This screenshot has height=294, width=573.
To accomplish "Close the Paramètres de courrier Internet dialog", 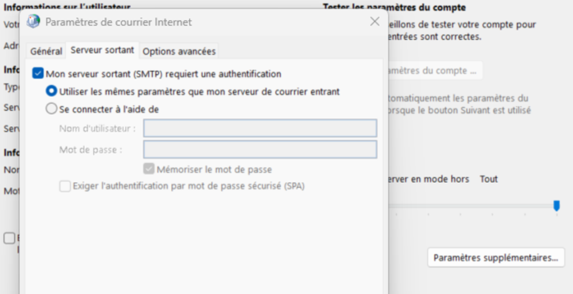I will pyautogui.click(x=374, y=22).
